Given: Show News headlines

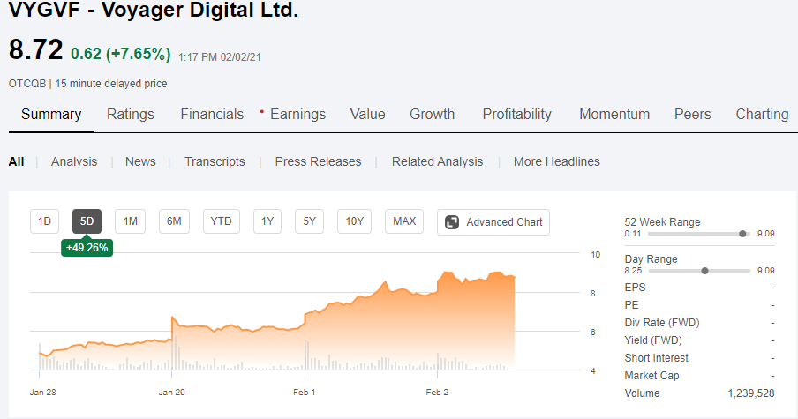Looking at the screenshot, I should [x=140, y=161].
